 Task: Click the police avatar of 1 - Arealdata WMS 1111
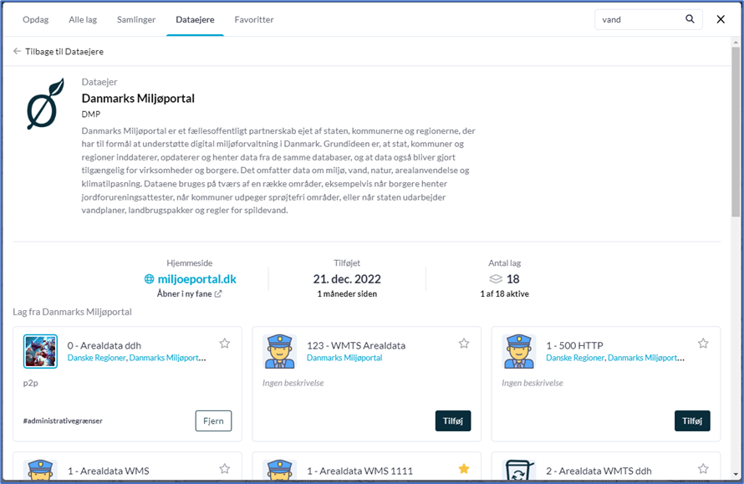tap(279, 469)
